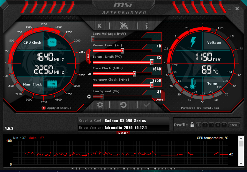Select profile slot 4
This screenshot has width=247, height=172.
(218, 125)
